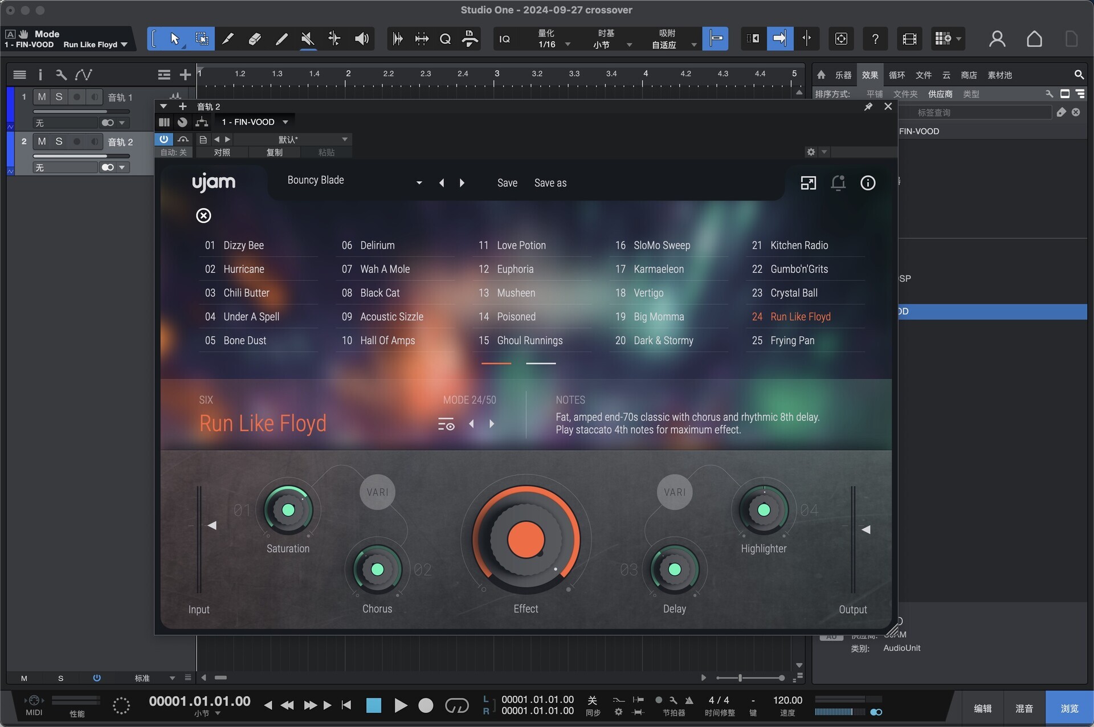This screenshot has width=1094, height=727.
Task: Click the 标签查询 tag search field
Action: (974, 113)
